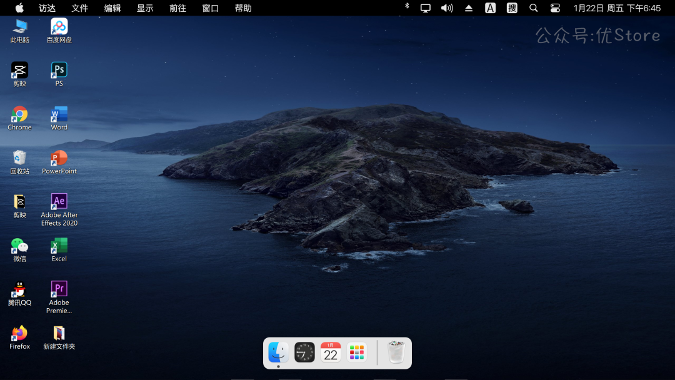The width and height of the screenshot is (675, 380).
Task: Open the 显示 menu
Action: coord(145,7)
